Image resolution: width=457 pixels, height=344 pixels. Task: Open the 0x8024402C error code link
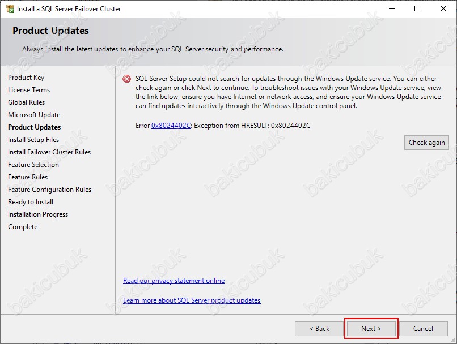(x=171, y=126)
